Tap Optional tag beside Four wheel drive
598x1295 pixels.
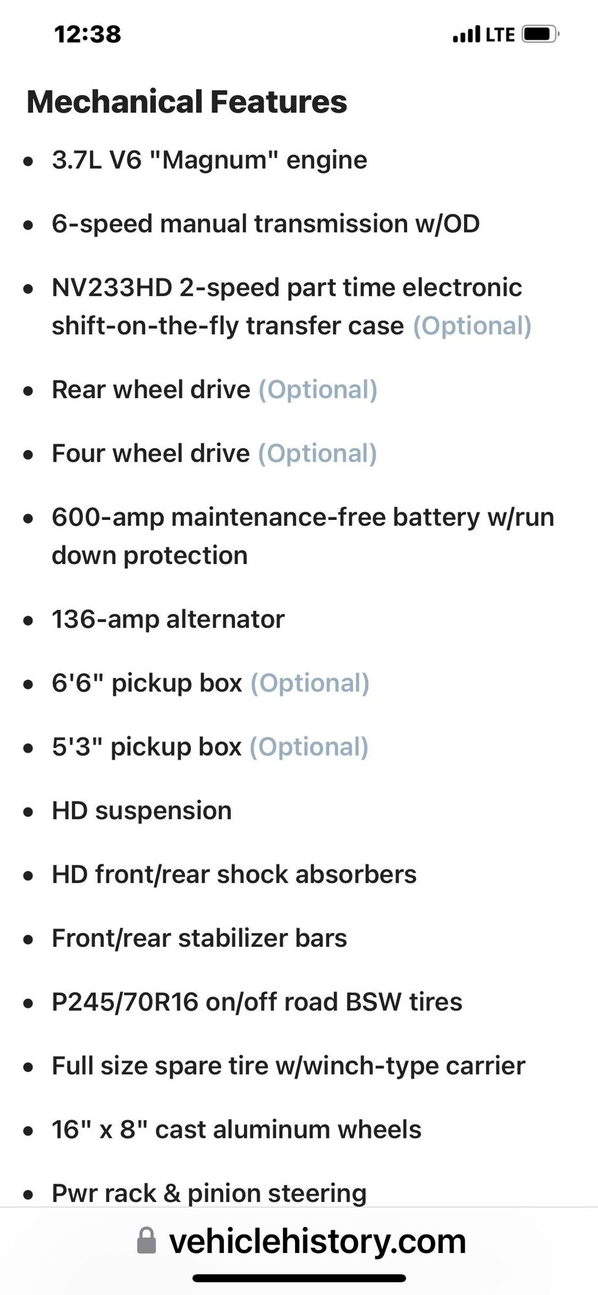pos(317,453)
